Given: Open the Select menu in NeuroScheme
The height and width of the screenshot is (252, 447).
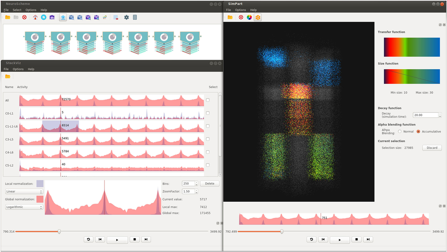Looking at the screenshot, I should coord(17,10).
